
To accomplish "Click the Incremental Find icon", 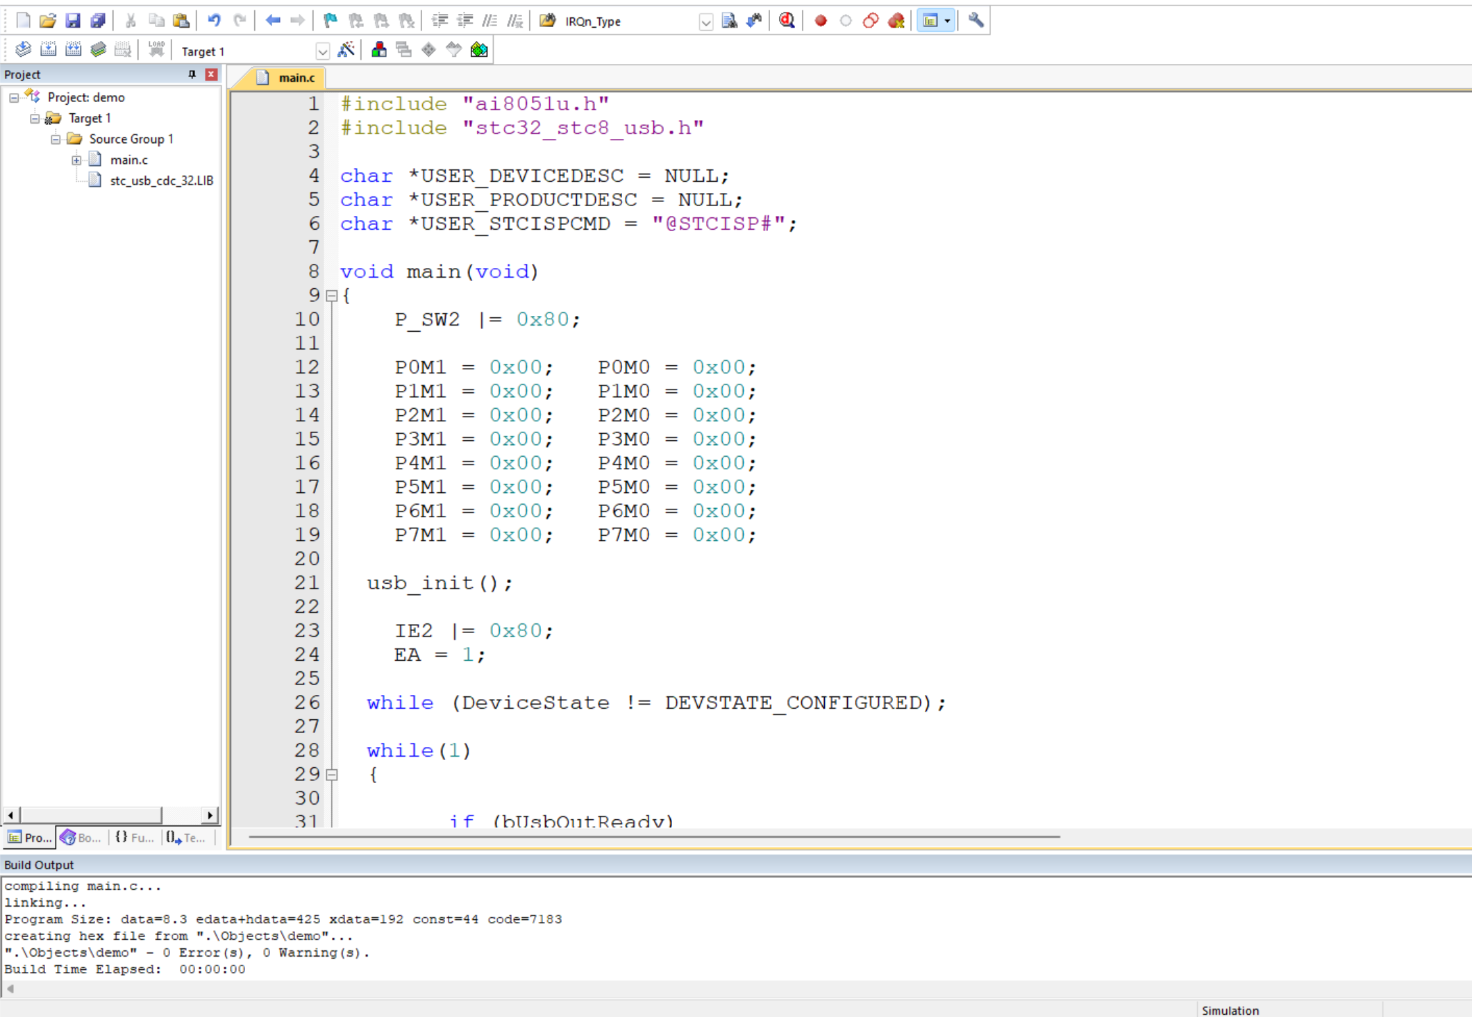I will click(x=755, y=21).
